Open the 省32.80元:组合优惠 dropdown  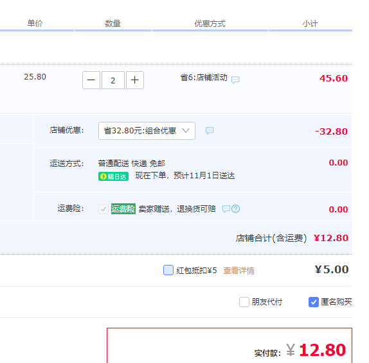pyautogui.click(x=147, y=131)
